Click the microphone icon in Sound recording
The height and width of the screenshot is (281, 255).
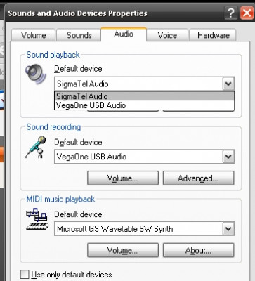click(x=36, y=147)
